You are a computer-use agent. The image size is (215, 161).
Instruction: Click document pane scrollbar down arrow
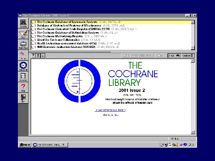click(x=193, y=132)
